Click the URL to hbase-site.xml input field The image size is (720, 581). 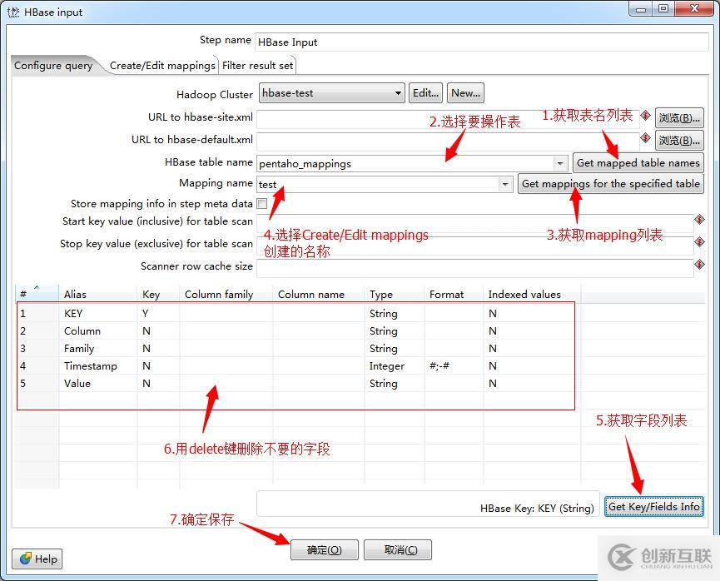click(x=448, y=119)
